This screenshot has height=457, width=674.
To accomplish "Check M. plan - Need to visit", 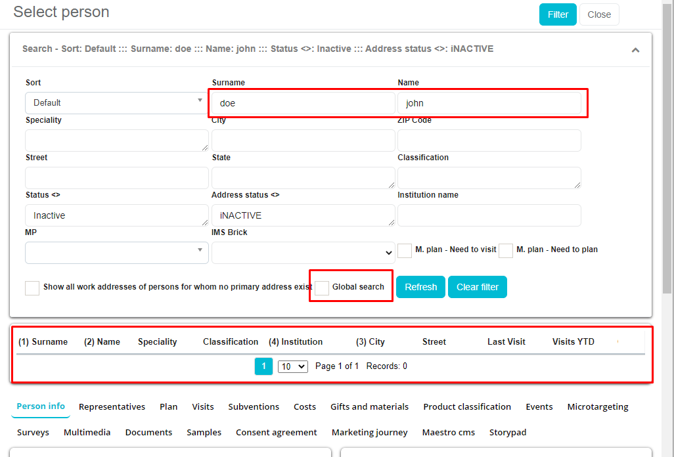I will pyautogui.click(x=405, y=250).
